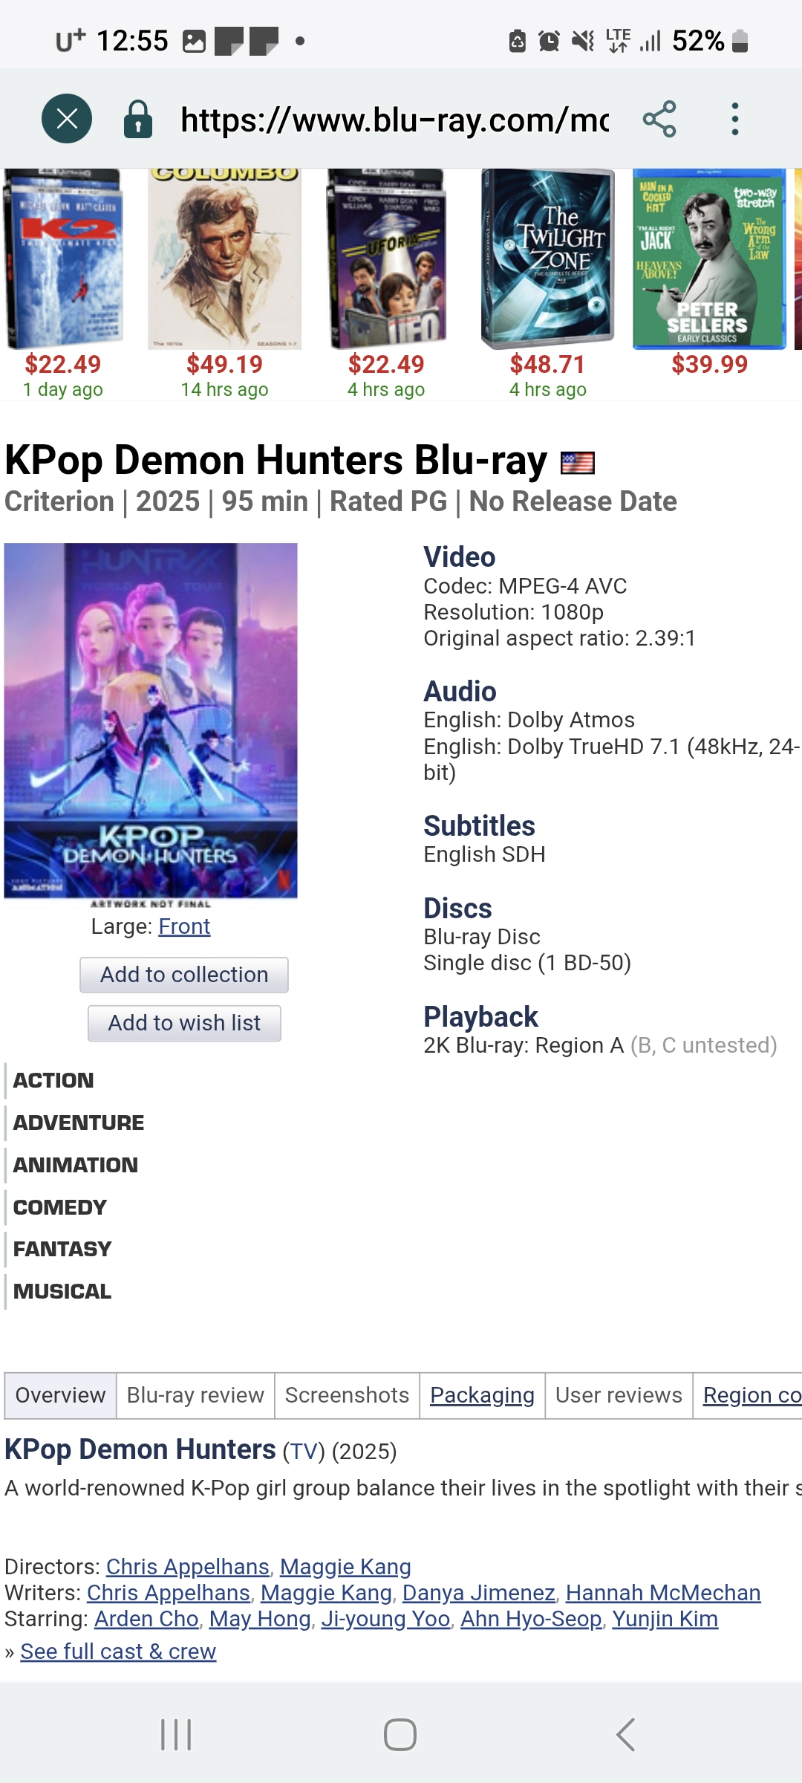Tap the share icon in address bar

[659, 119]
